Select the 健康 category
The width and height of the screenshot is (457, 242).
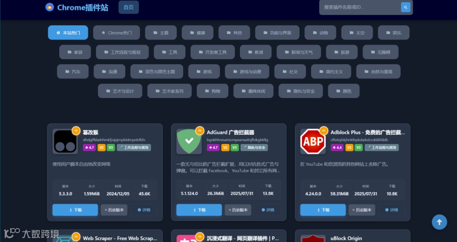198,33
